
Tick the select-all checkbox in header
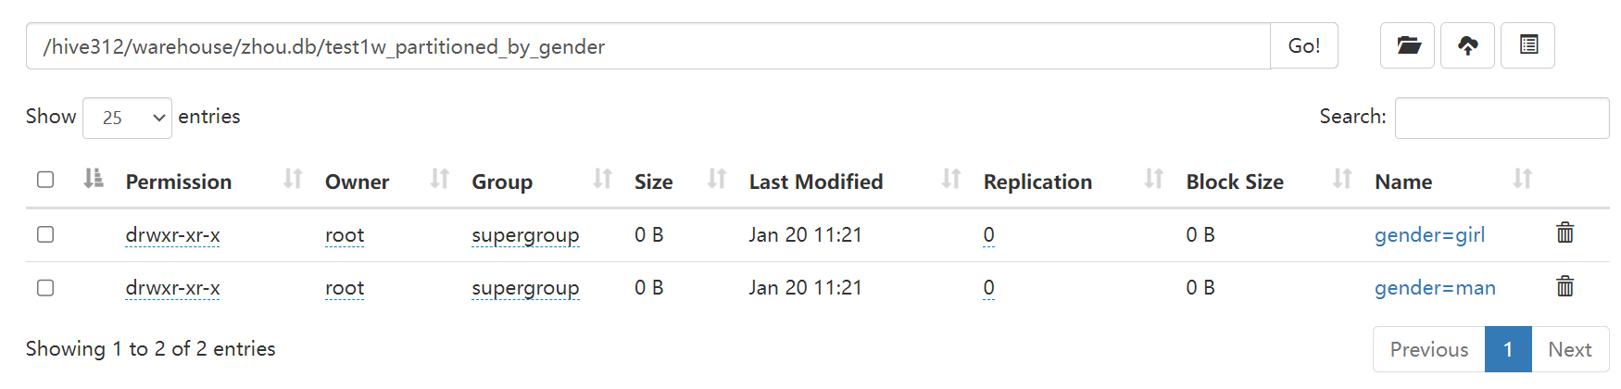click(45, 180)
